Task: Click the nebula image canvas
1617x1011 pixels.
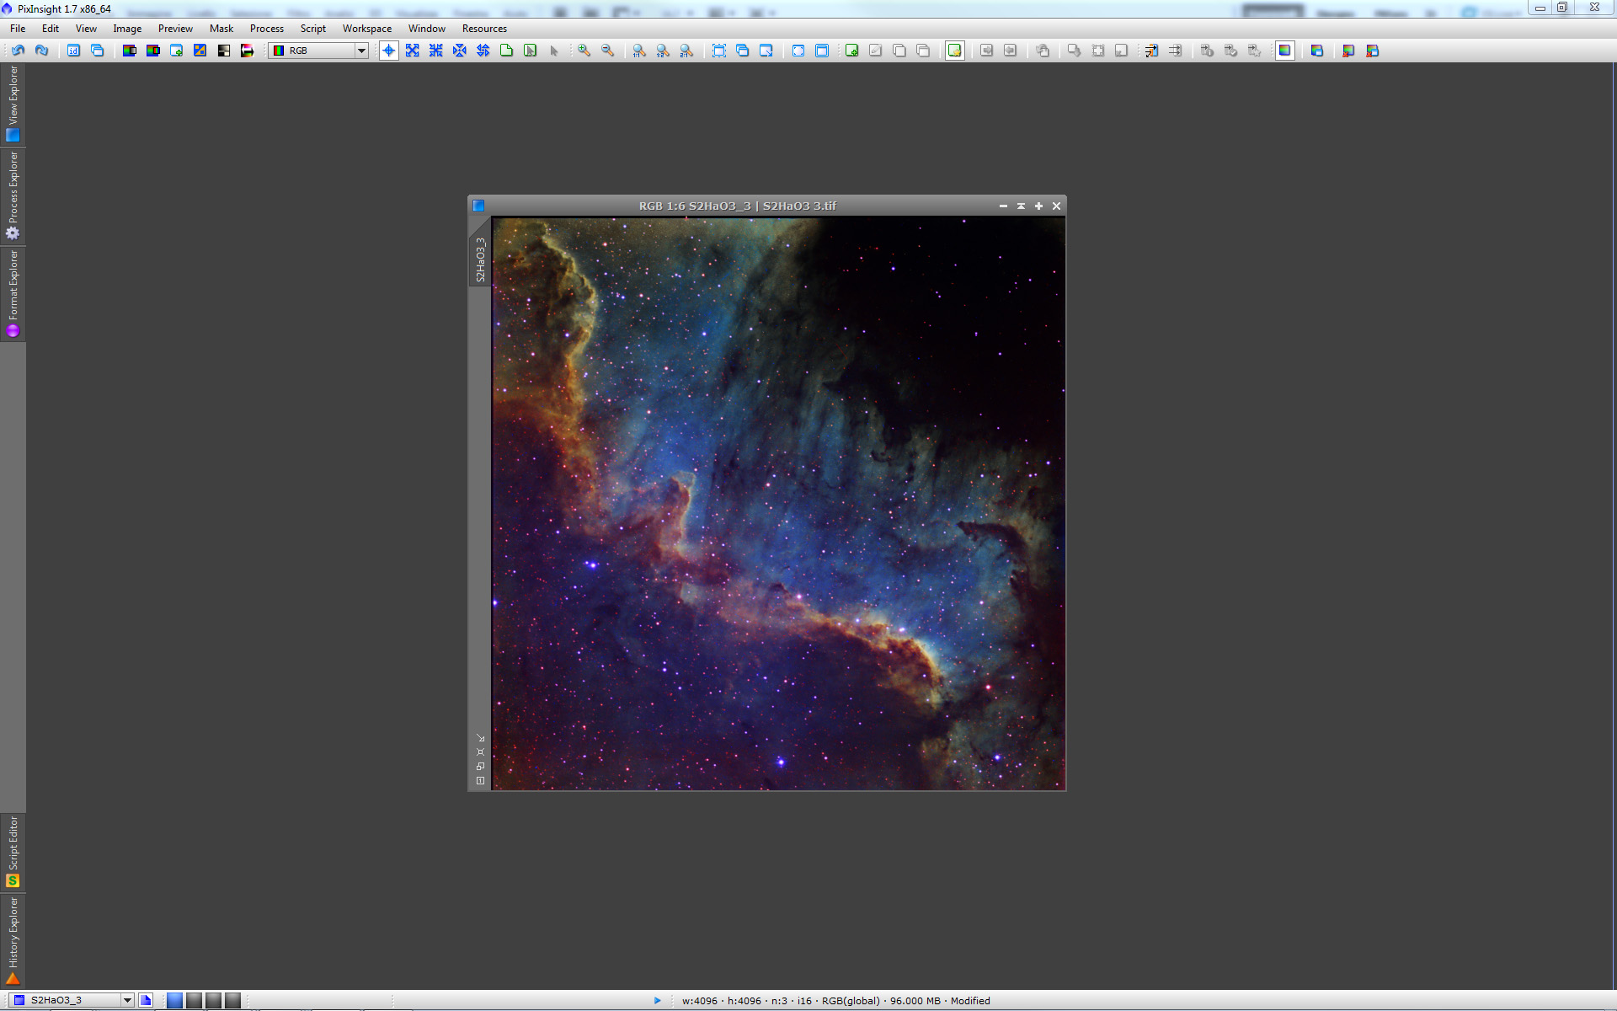Action: click(x=779, y=504)
